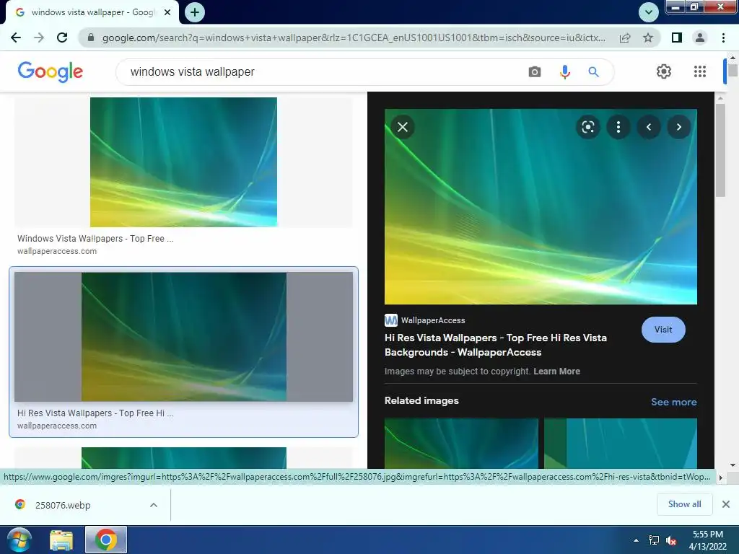
Task: Show hidden system tray icons
Action: (636, 540)
